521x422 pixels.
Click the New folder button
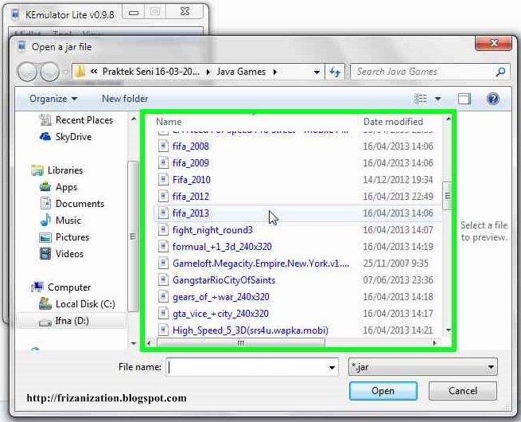(x=125, y=99)
